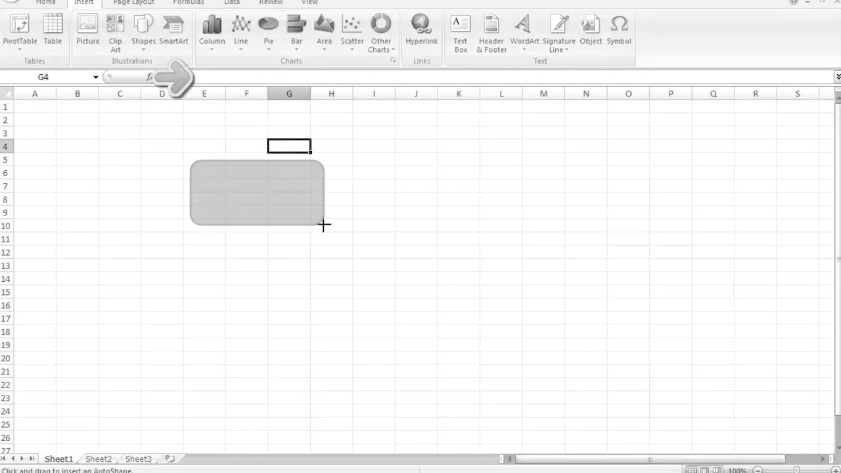Click Insert Worksheet icon after Sheet3

(x=170, y=459)
